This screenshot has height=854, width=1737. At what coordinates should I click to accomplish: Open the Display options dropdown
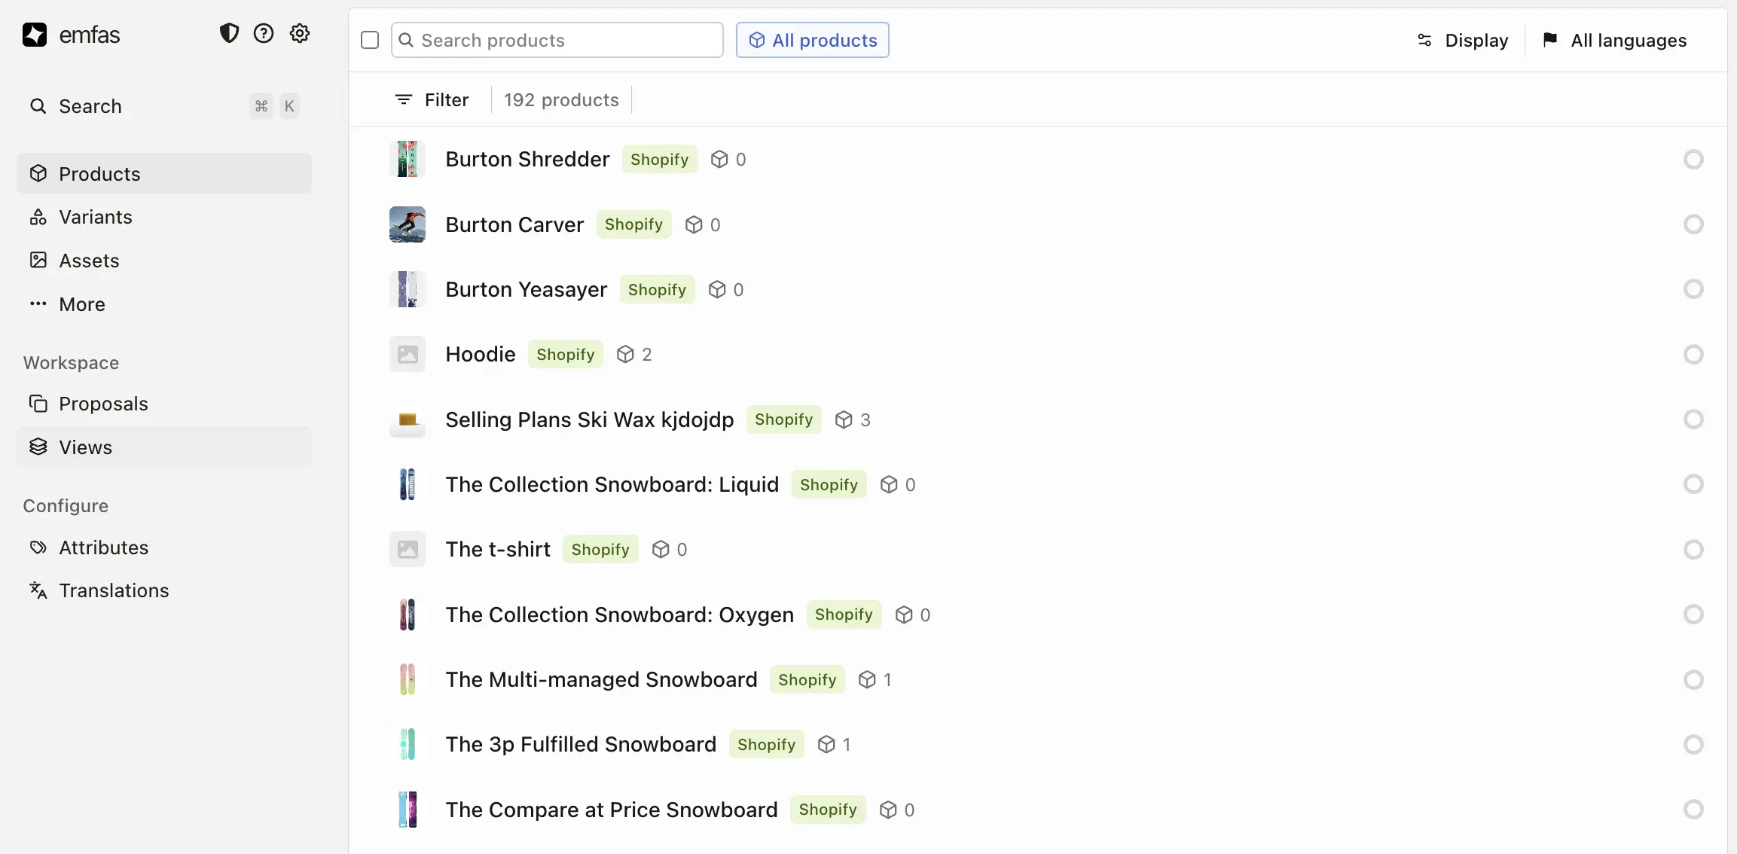tap(1461, 40)
